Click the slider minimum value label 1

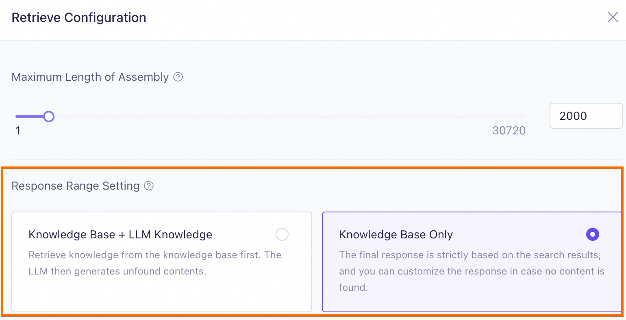[18, 130]
